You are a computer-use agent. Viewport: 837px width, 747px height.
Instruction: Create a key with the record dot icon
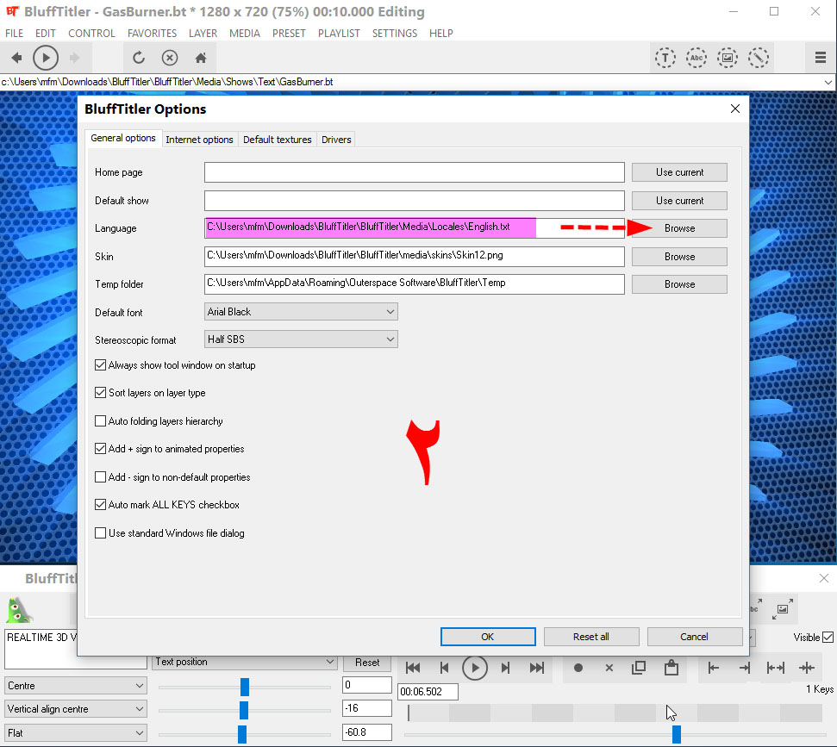tap(578, 668)
